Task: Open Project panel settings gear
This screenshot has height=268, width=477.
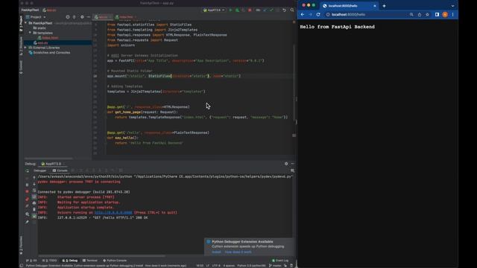Action: pyautogui.click(x=82, y=17)
